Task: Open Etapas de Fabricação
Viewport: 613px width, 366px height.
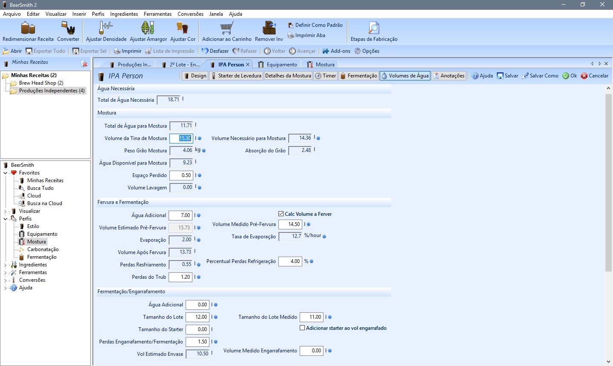Action: pyautogui.click(x=374, y=31)
